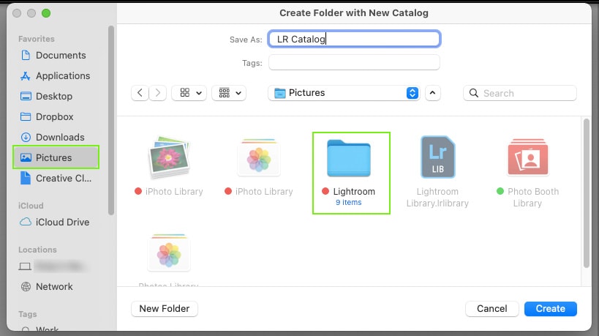Select Downloads in the sidebar
Viewport: 599px width, 336px height.
pos(53,137)
